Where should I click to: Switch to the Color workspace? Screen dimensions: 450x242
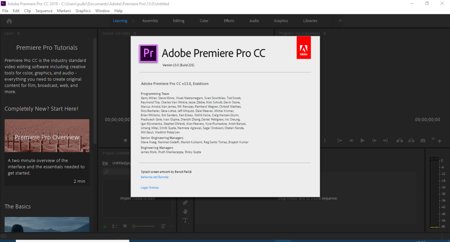204,21
